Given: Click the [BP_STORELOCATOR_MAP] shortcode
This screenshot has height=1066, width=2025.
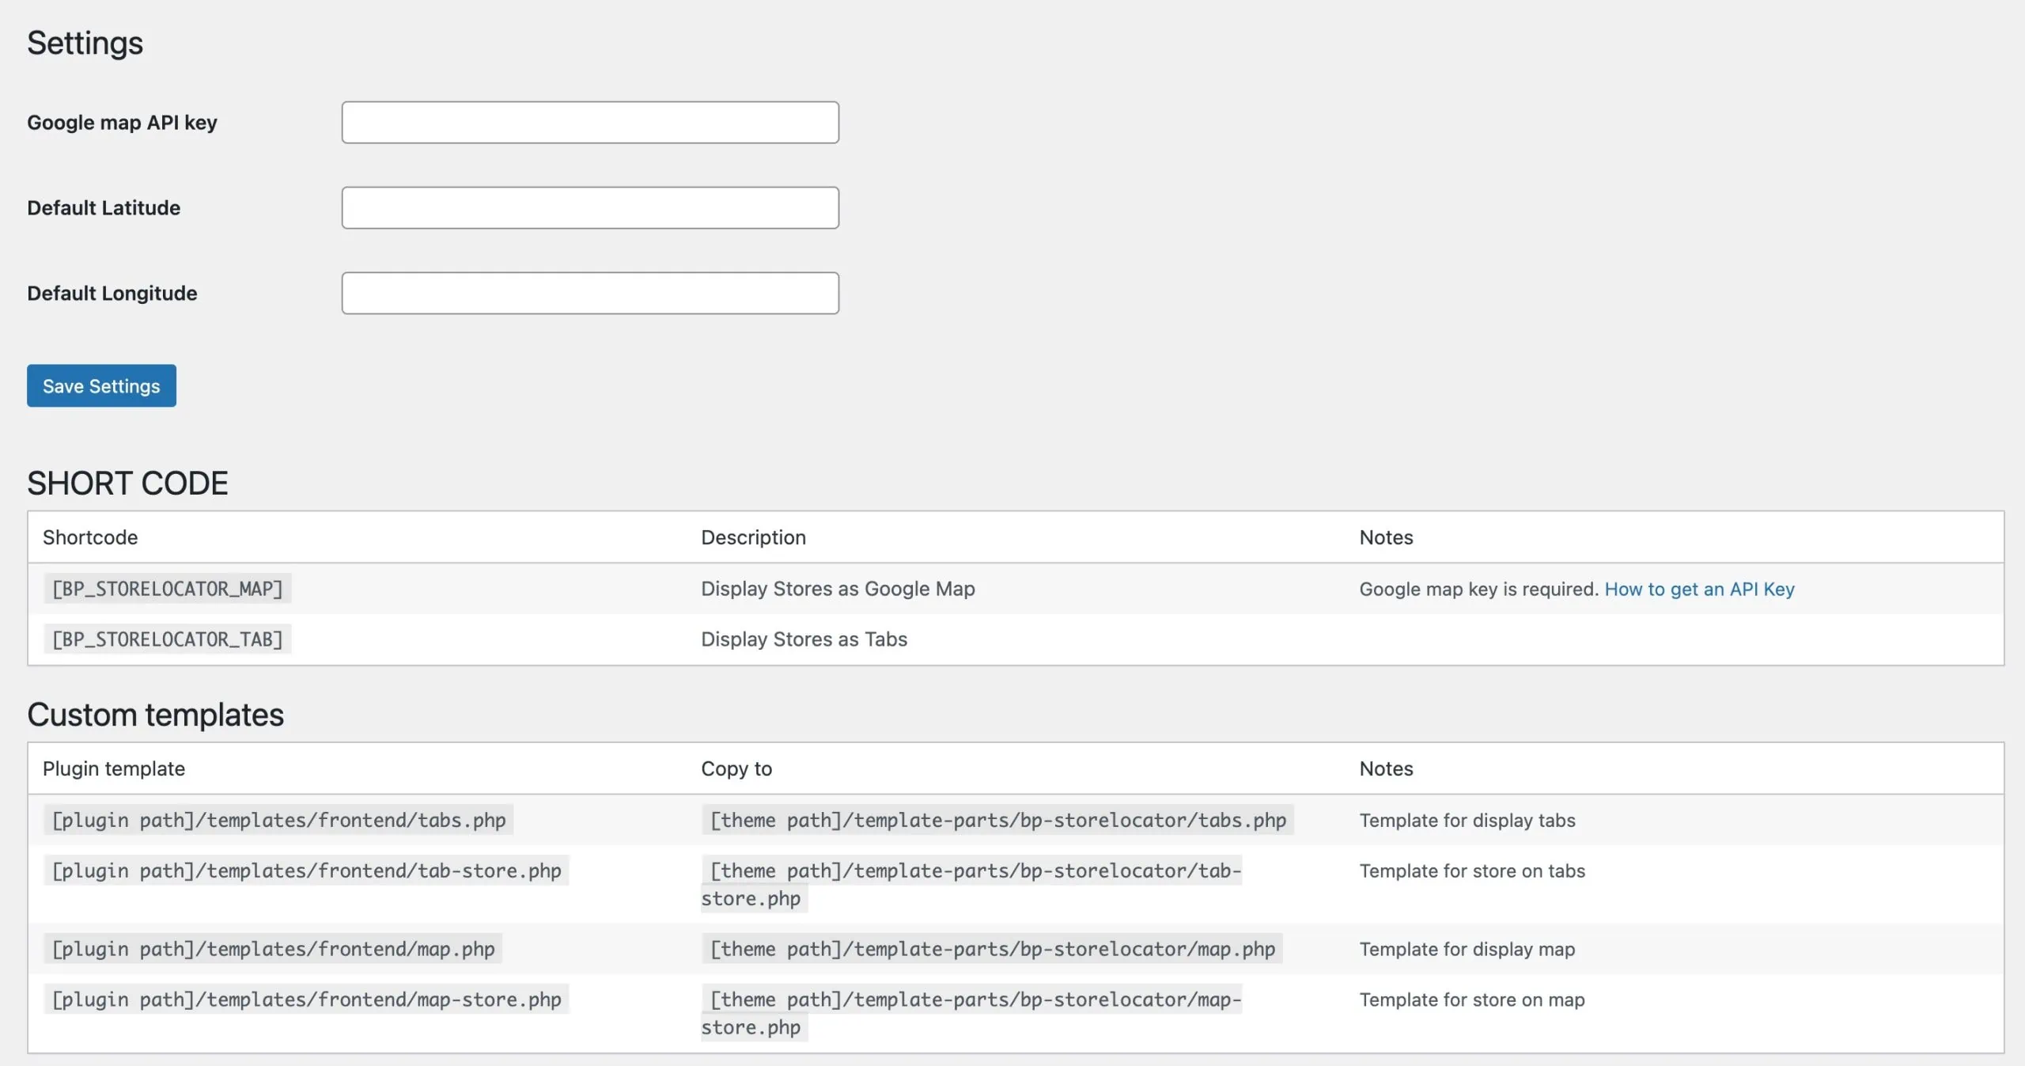Looking at the screenshot, I should [x=167, y=589].
